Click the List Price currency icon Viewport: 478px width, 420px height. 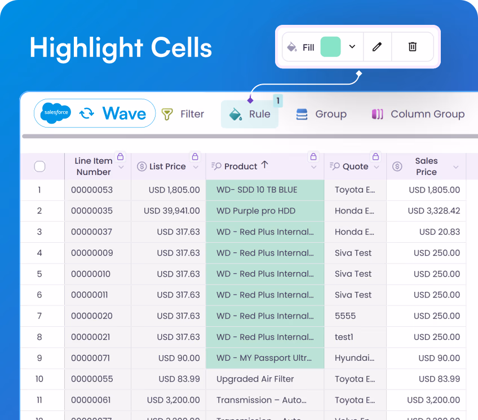click(141, 167)
